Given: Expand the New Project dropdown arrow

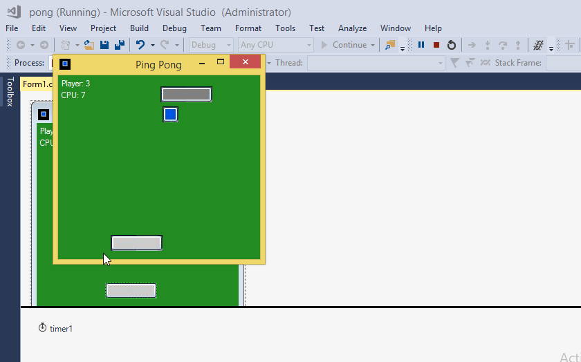Looking at the screenshot, I should click(x=77, y=45).
